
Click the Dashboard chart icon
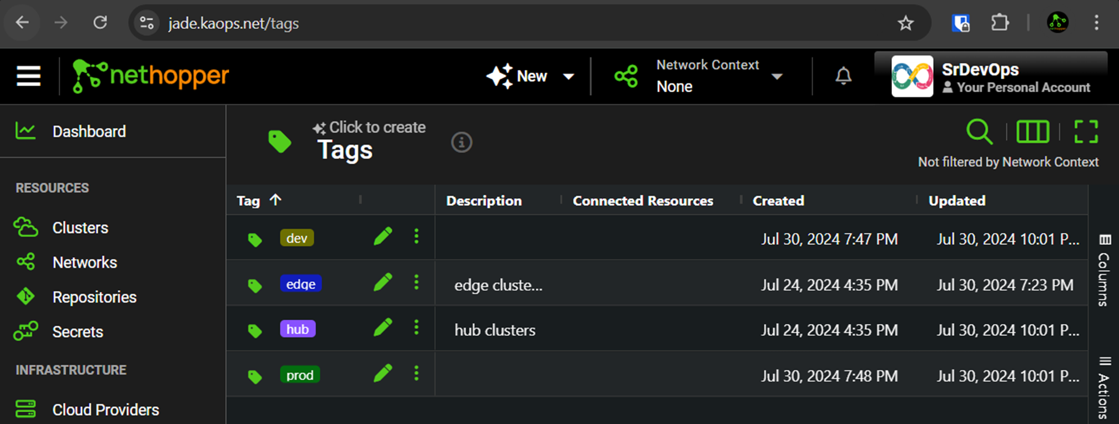click(26, 131)
